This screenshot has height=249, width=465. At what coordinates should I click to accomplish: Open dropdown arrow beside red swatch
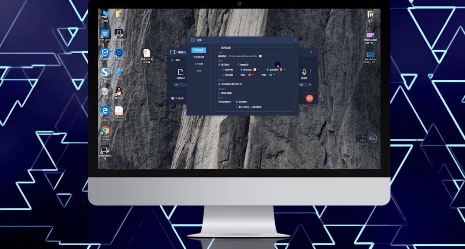(x=253, y=75)
